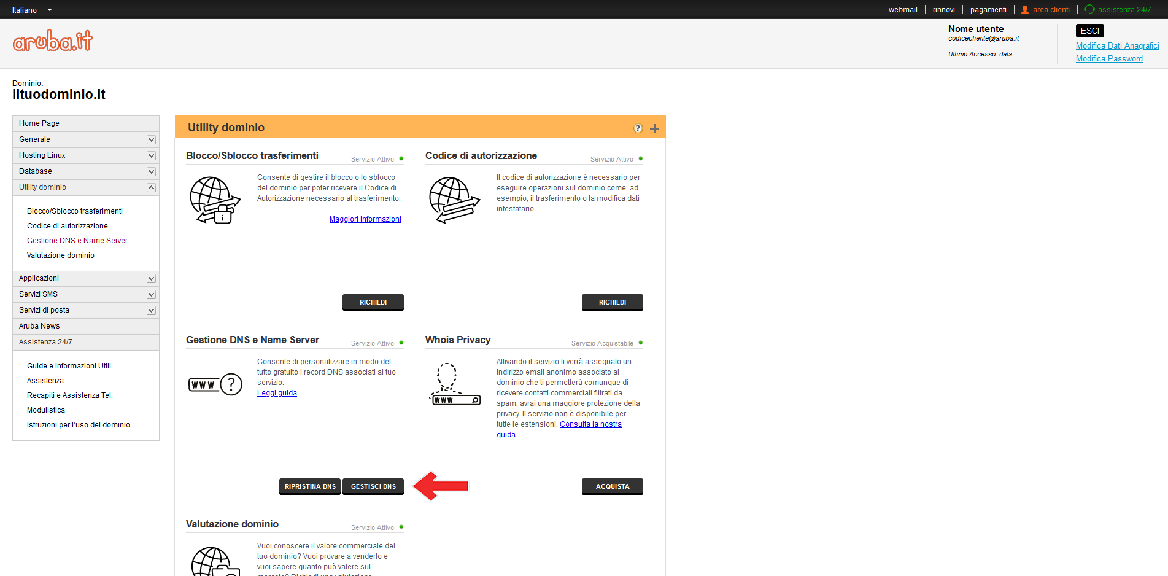Viewport: 1168px width, 576px height.
Task: Open assistenza 24/7 in top bar
Action: tap(1124, 10)
